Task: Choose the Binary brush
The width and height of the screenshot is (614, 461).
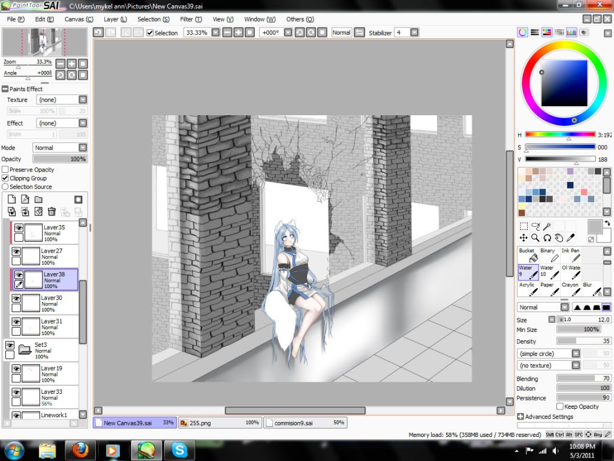Action: pos(549,255)
